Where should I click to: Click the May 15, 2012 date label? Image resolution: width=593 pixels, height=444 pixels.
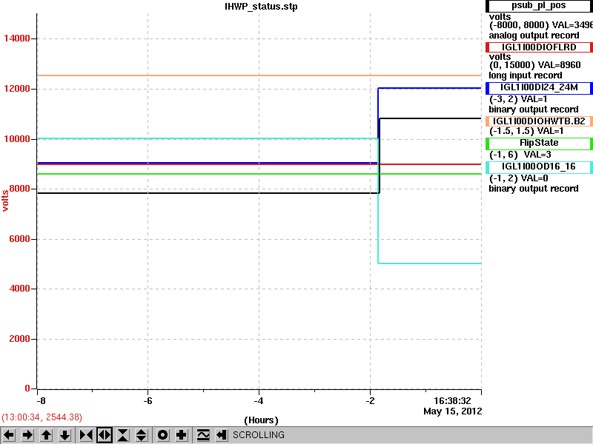[453, 411]
